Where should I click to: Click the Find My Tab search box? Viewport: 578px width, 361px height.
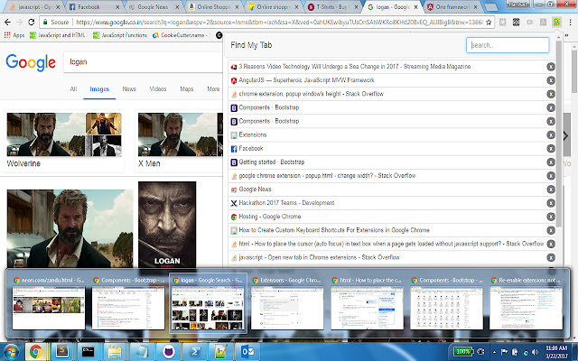tap(508, 45)
